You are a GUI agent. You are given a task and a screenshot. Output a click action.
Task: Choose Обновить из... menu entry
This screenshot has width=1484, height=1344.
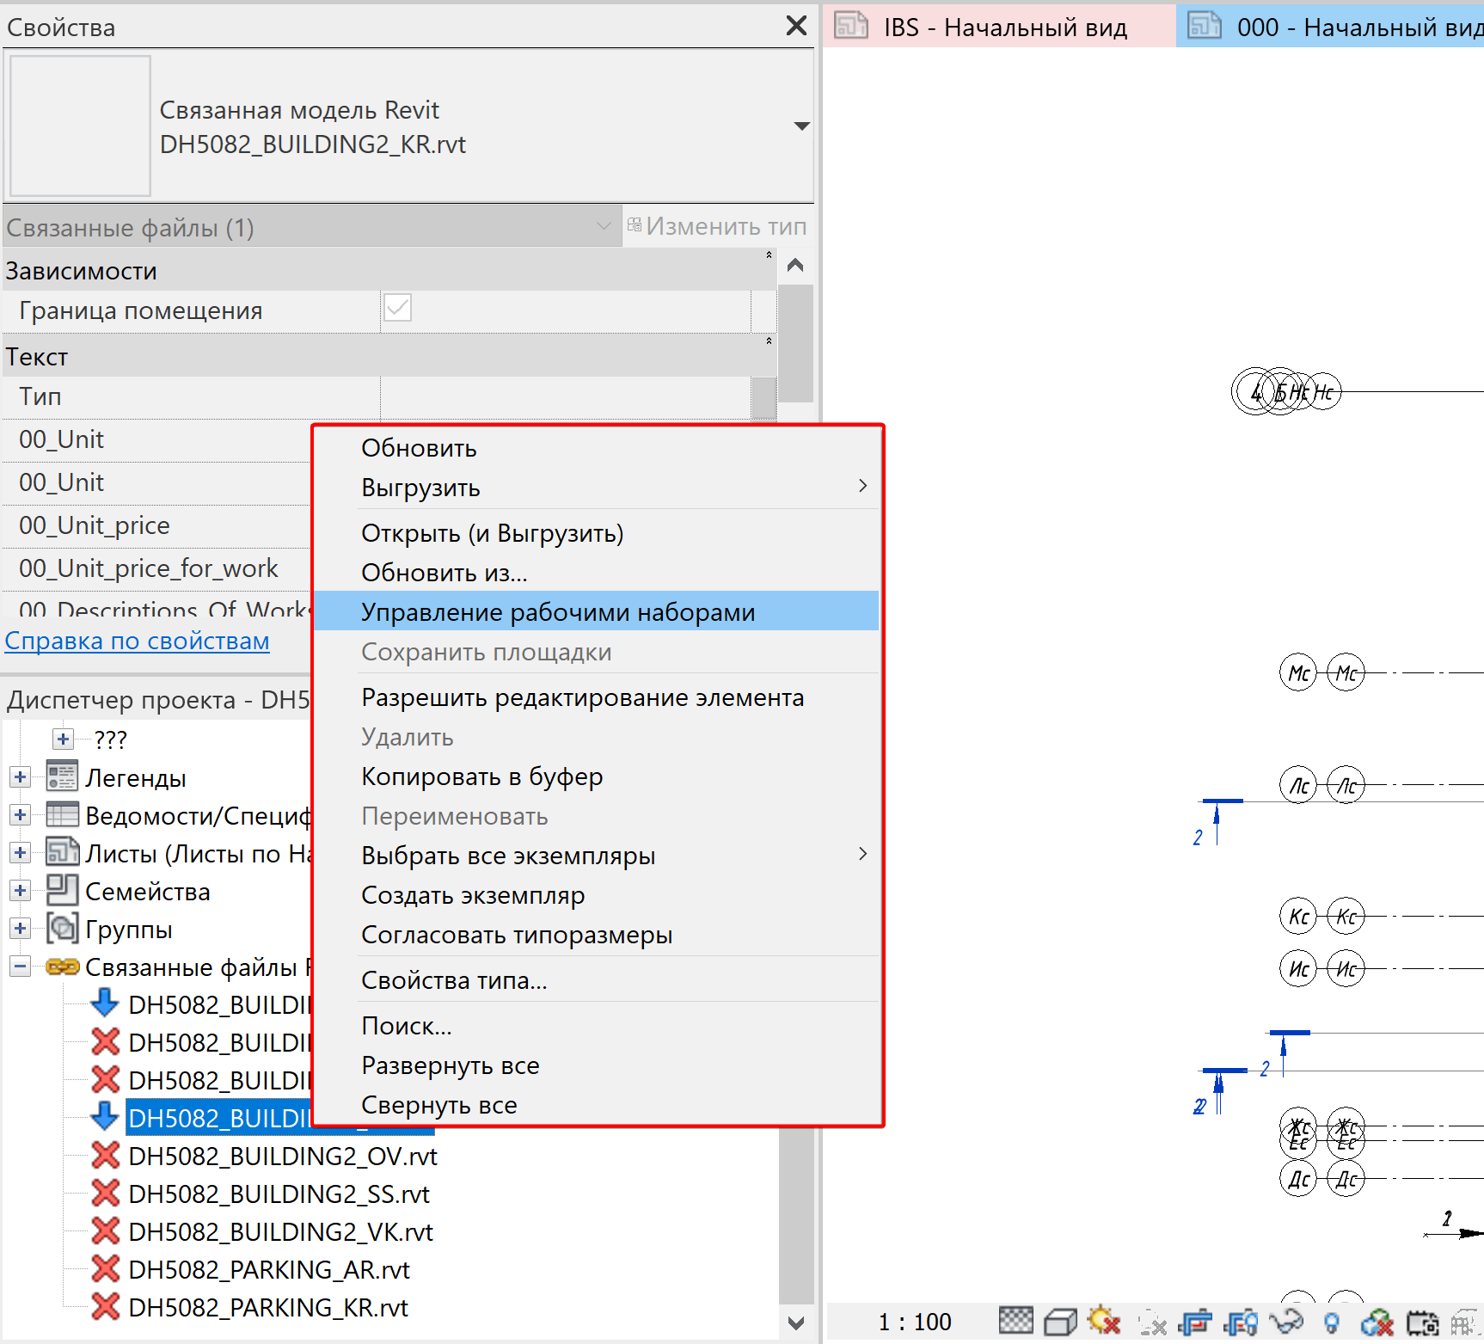597,573
